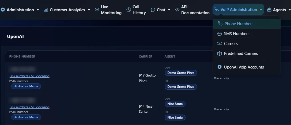The image size is (291, 125).
Task: Open the Call History page
Action: tap(136, 10)
